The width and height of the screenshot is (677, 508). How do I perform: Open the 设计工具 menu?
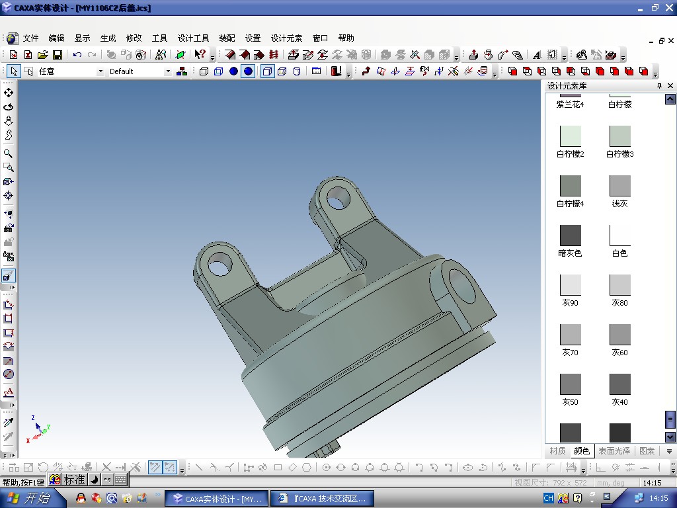[x=193, y=38]
